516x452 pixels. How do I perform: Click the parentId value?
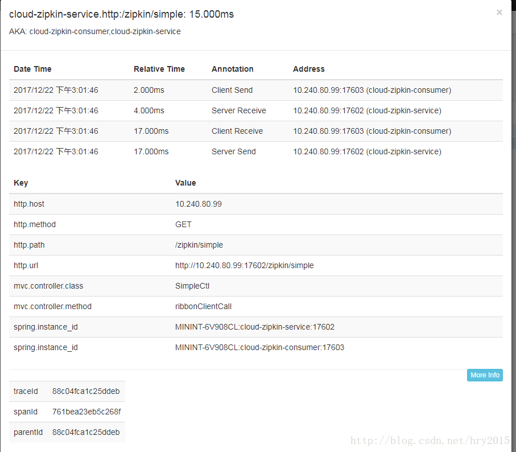[86, 432]
